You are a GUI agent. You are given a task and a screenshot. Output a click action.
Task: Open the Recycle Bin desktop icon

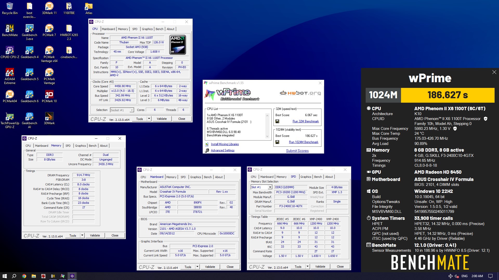10,8
